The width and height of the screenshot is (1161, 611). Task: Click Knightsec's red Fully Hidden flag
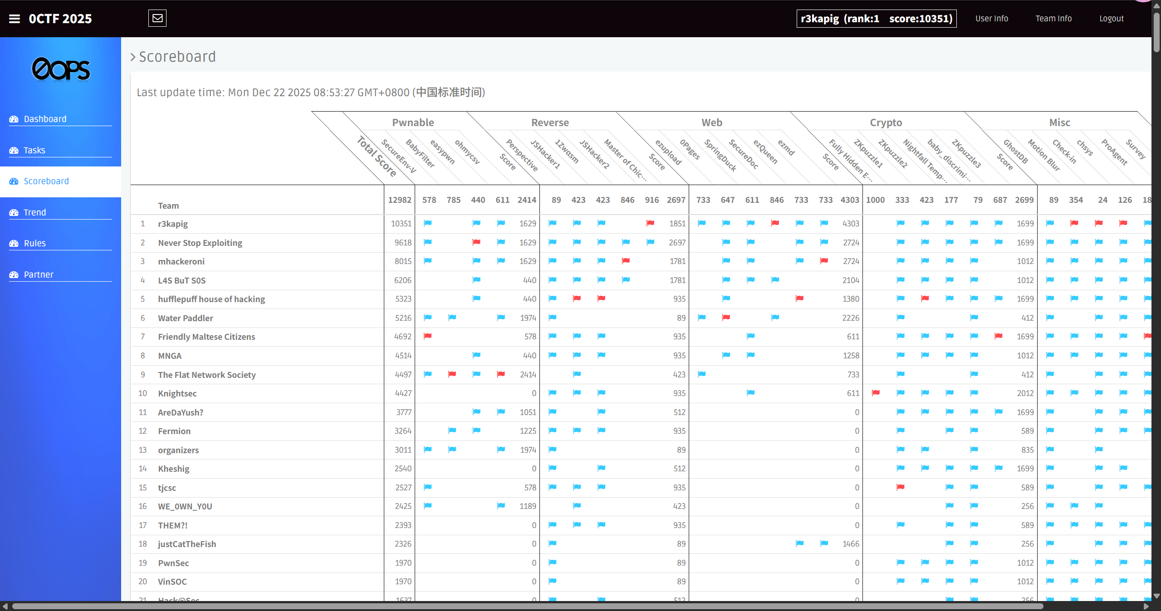click(x=876, y=393)
